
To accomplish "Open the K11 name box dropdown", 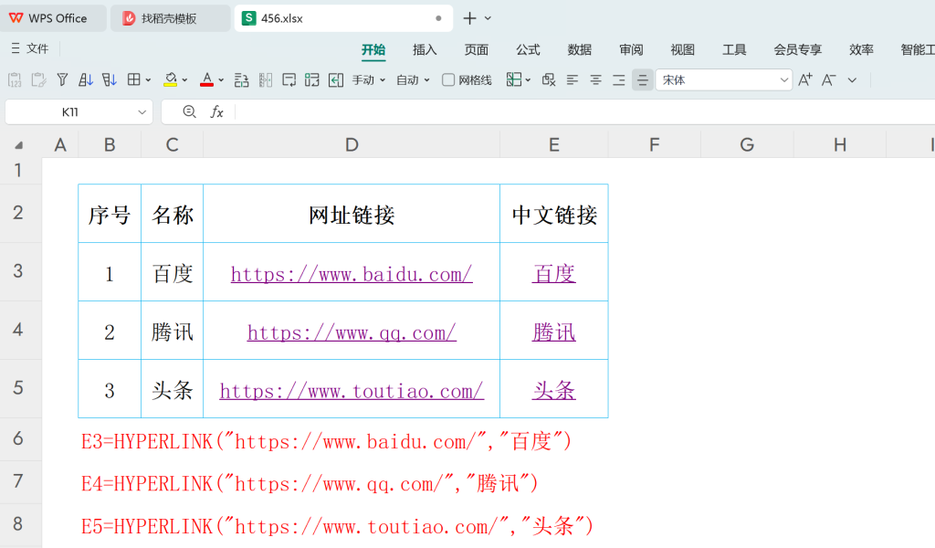I will (142, 111).
